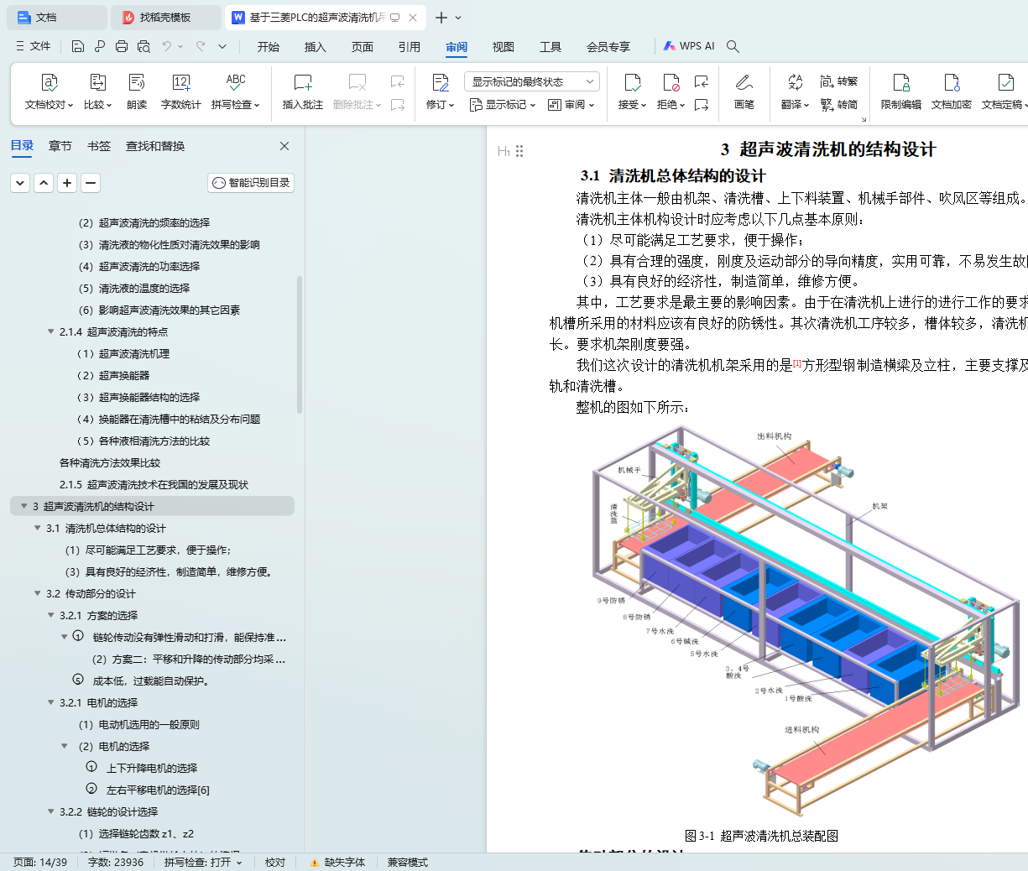This screenshot has width=1028, height=871.
Task: Open the spell-check 打开 status dropdown
Action: (x=203, y=863)
